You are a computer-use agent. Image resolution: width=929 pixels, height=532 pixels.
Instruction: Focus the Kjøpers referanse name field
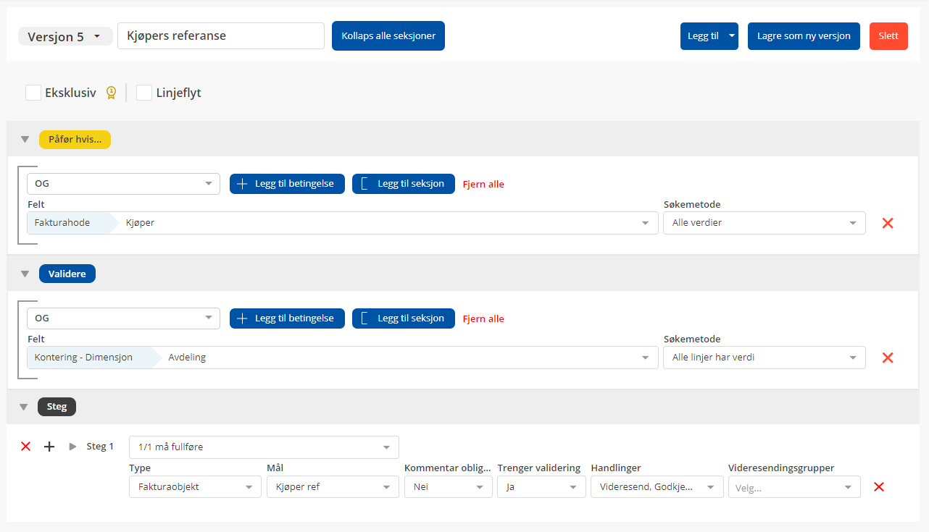221,35
